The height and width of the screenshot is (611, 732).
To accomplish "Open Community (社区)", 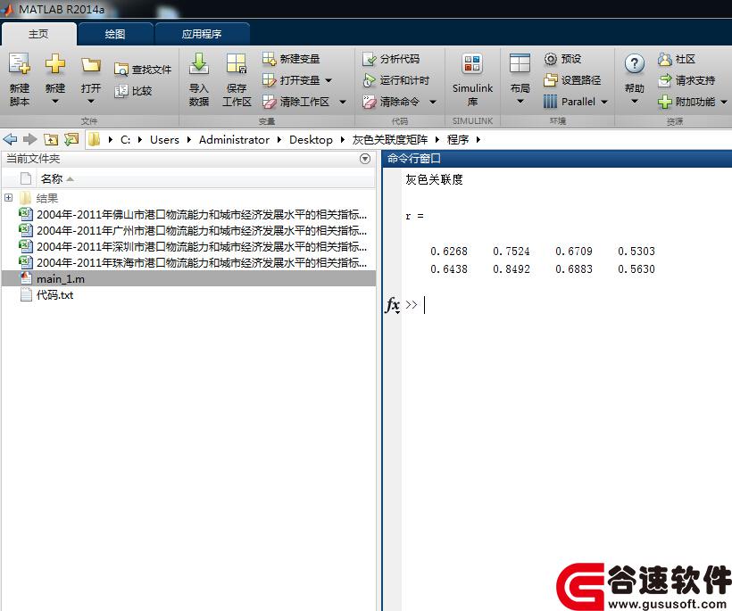I will tap(677, 59).
